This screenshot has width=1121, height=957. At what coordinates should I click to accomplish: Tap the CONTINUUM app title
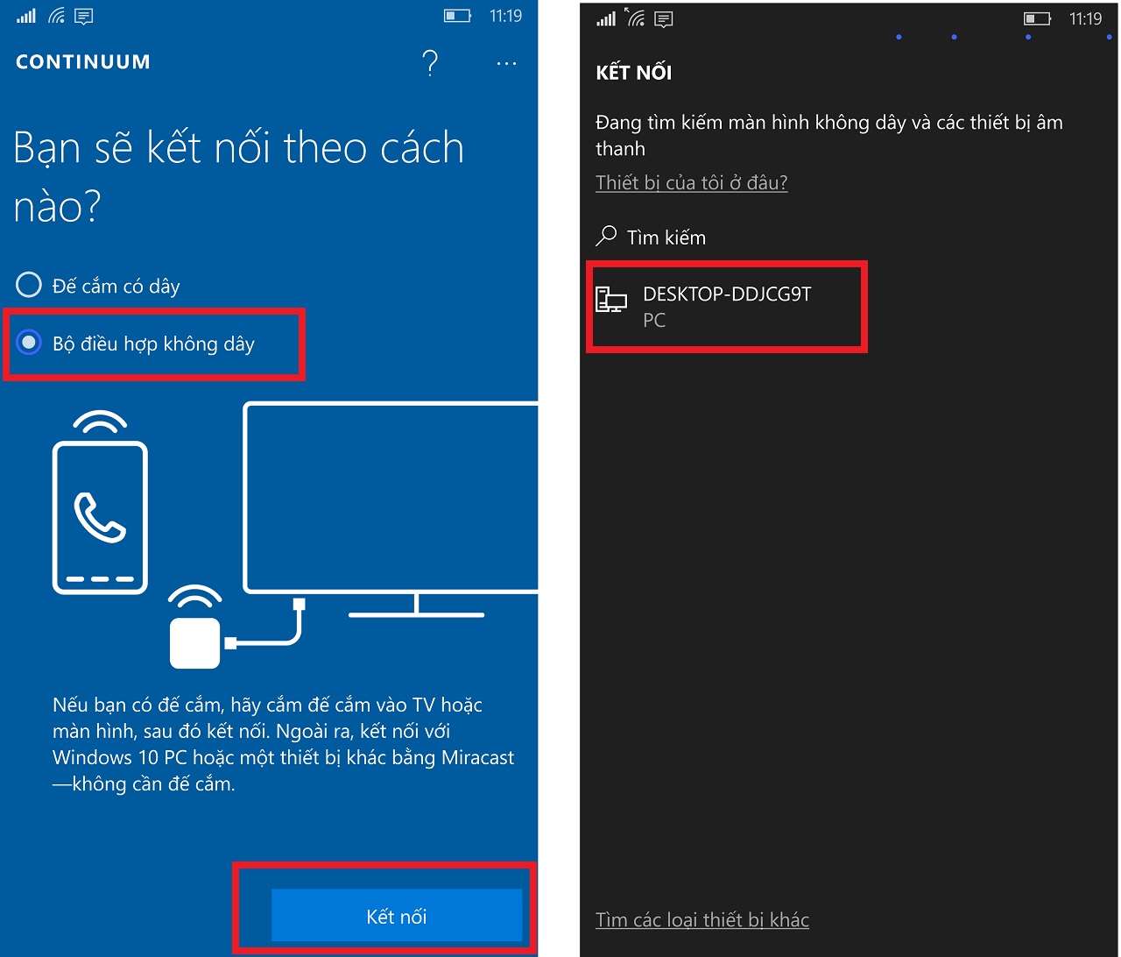point(83,62)
